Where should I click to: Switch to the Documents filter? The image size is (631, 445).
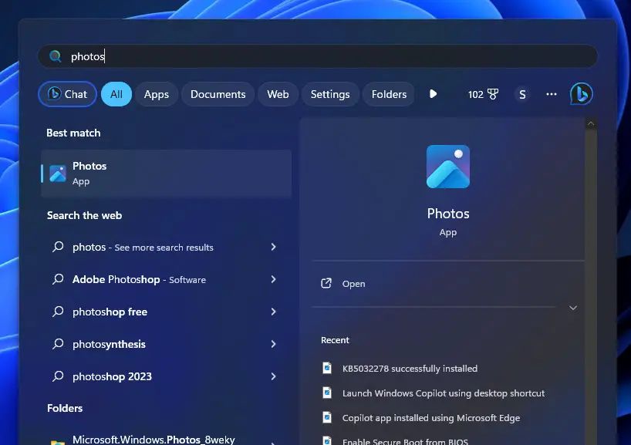tap(218, 94)
